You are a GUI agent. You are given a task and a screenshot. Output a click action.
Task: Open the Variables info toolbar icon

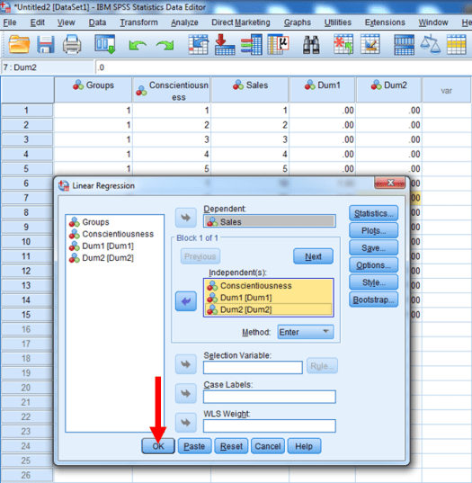pos(252,44)
